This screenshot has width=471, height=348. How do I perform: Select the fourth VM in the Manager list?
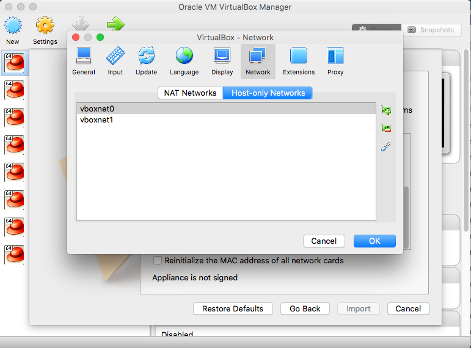click(x=15, y=145)
